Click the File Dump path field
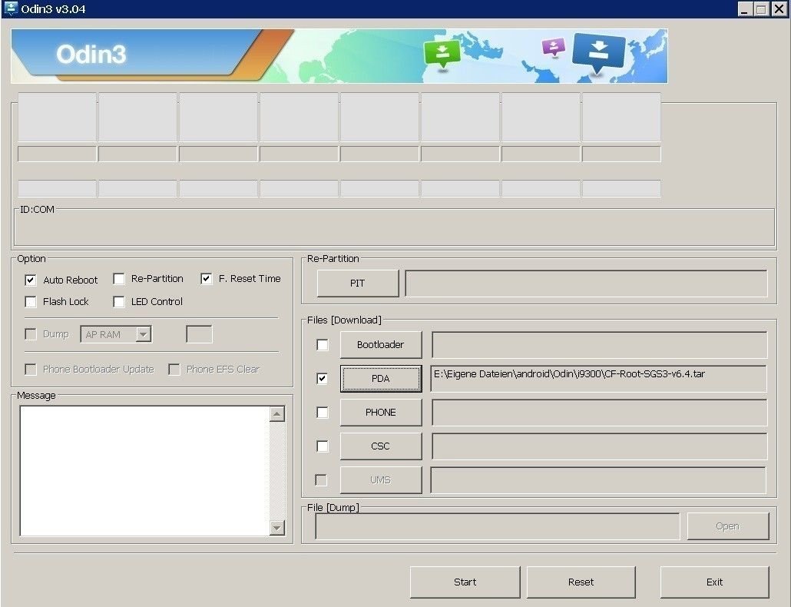Screen dimensions: 791x607 coord(498,526)
